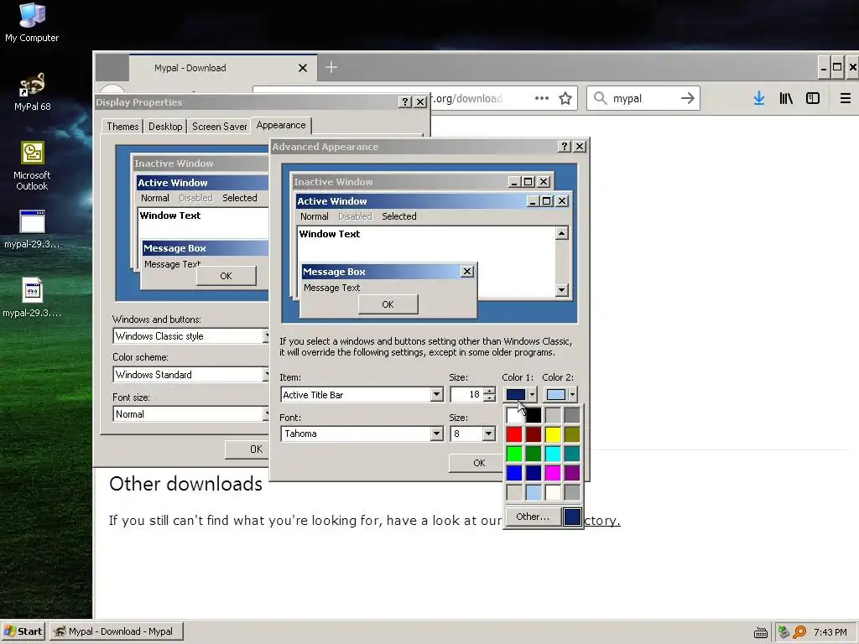
Task: Open Microsoft Outlook desktop icon
Action: 32,165
